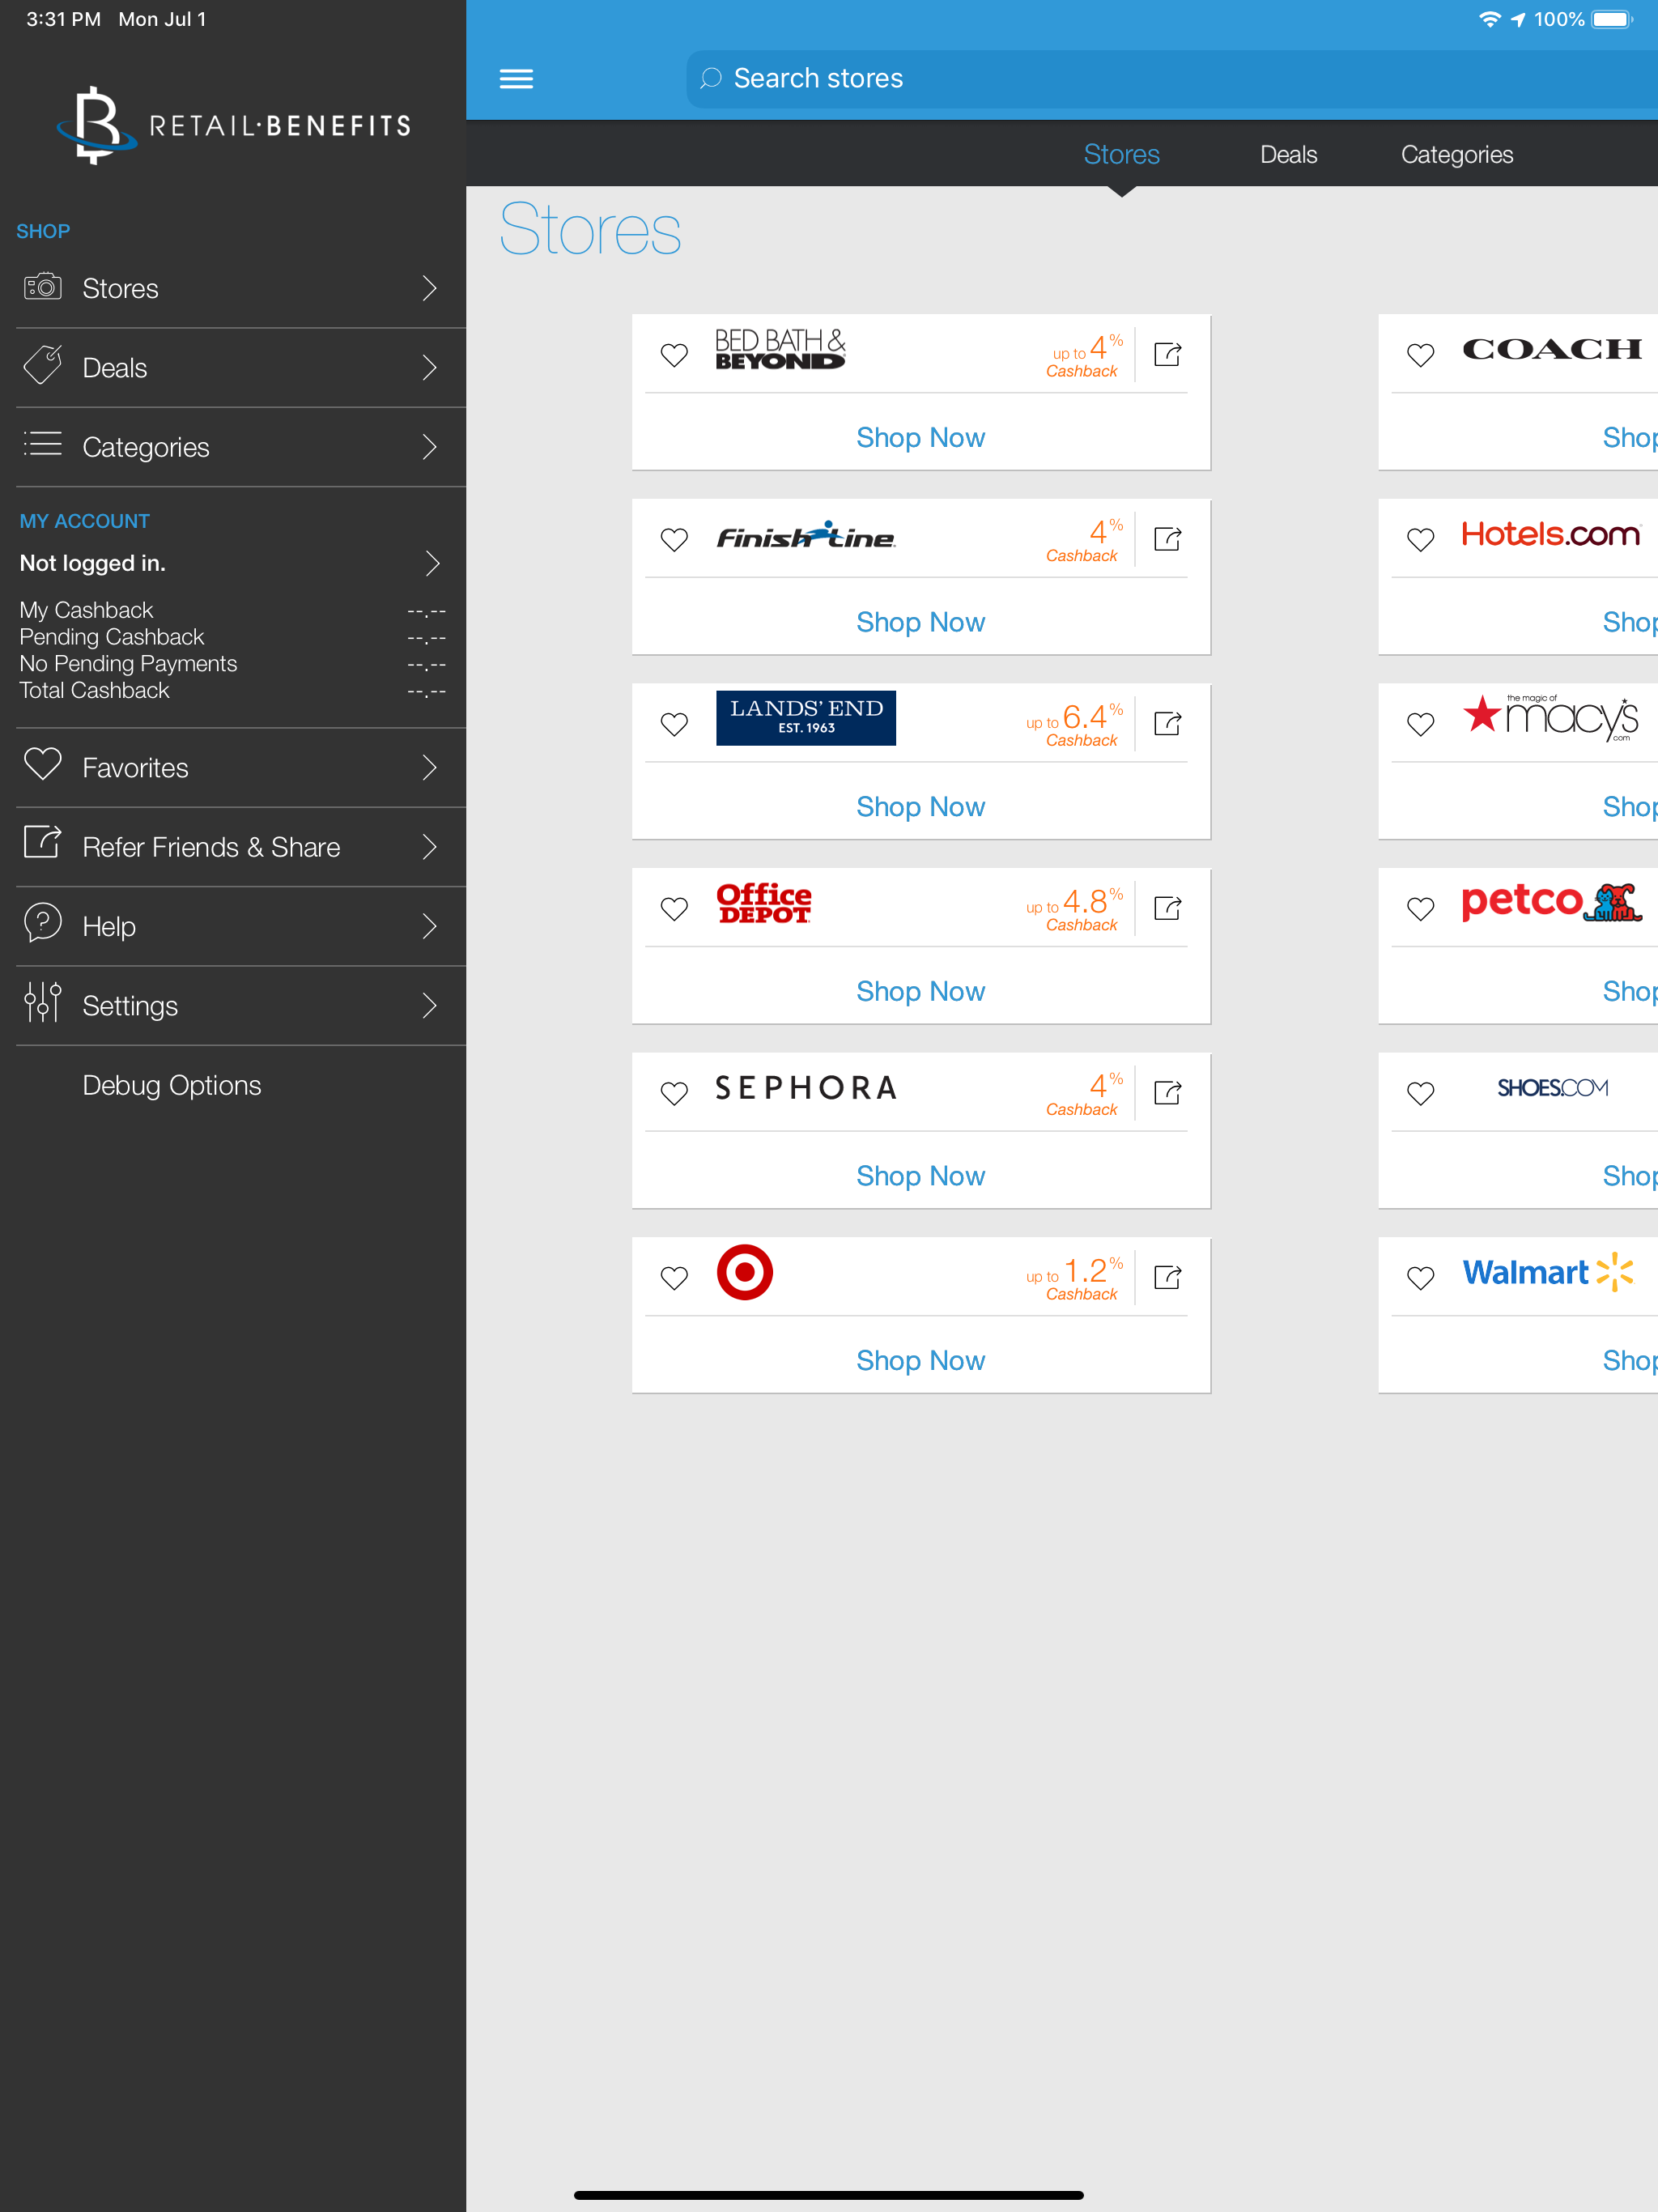
Task: Open the Petco logo
Action: [1551, 902]
